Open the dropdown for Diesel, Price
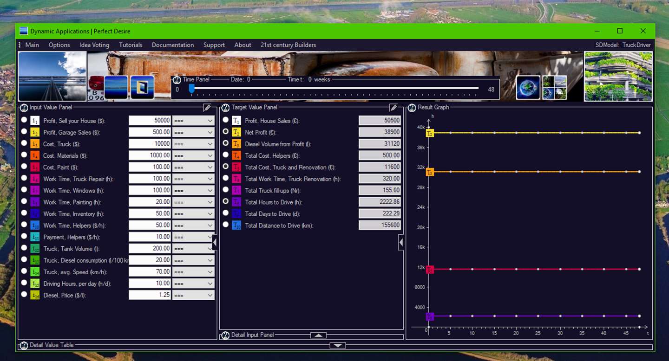 click(193, 295)
